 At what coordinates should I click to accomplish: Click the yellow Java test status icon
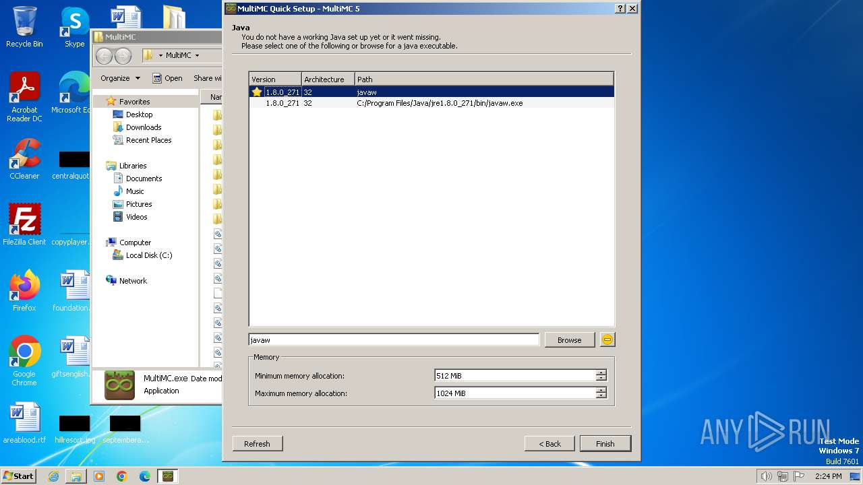607,339
